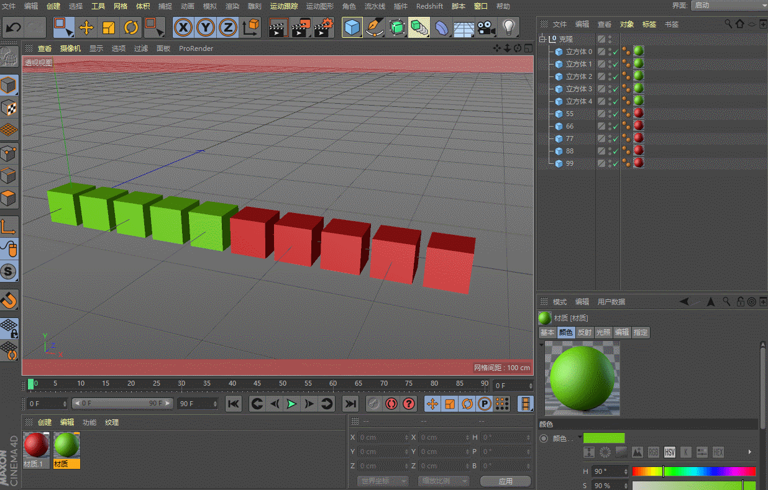
Task: Switch to the 基本 material tab
Action: point(547,332)
